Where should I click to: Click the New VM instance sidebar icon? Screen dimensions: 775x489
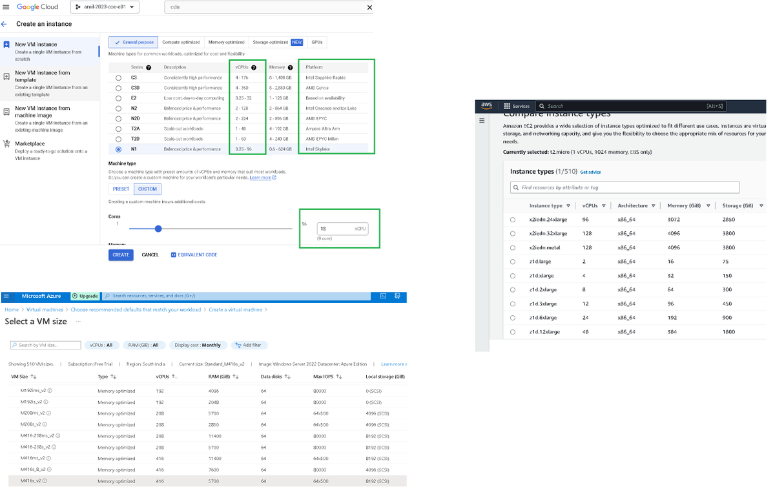click(6, 45)
